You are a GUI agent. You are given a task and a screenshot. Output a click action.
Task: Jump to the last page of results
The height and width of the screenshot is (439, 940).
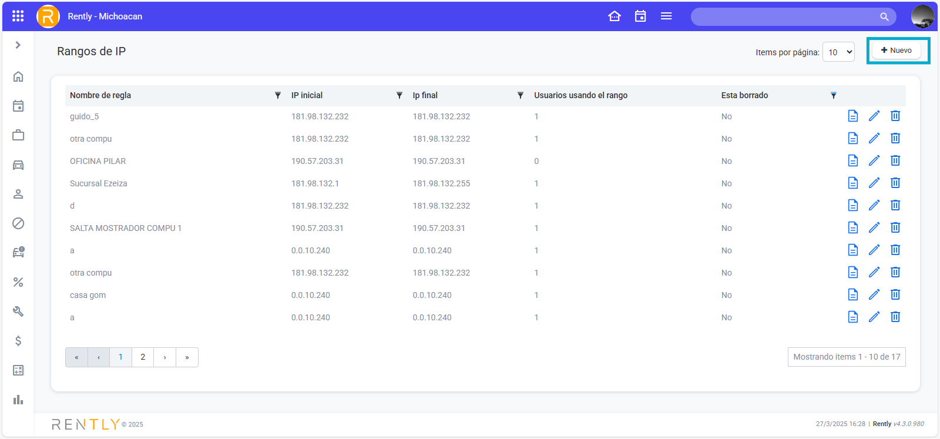(x=187, y=357)
